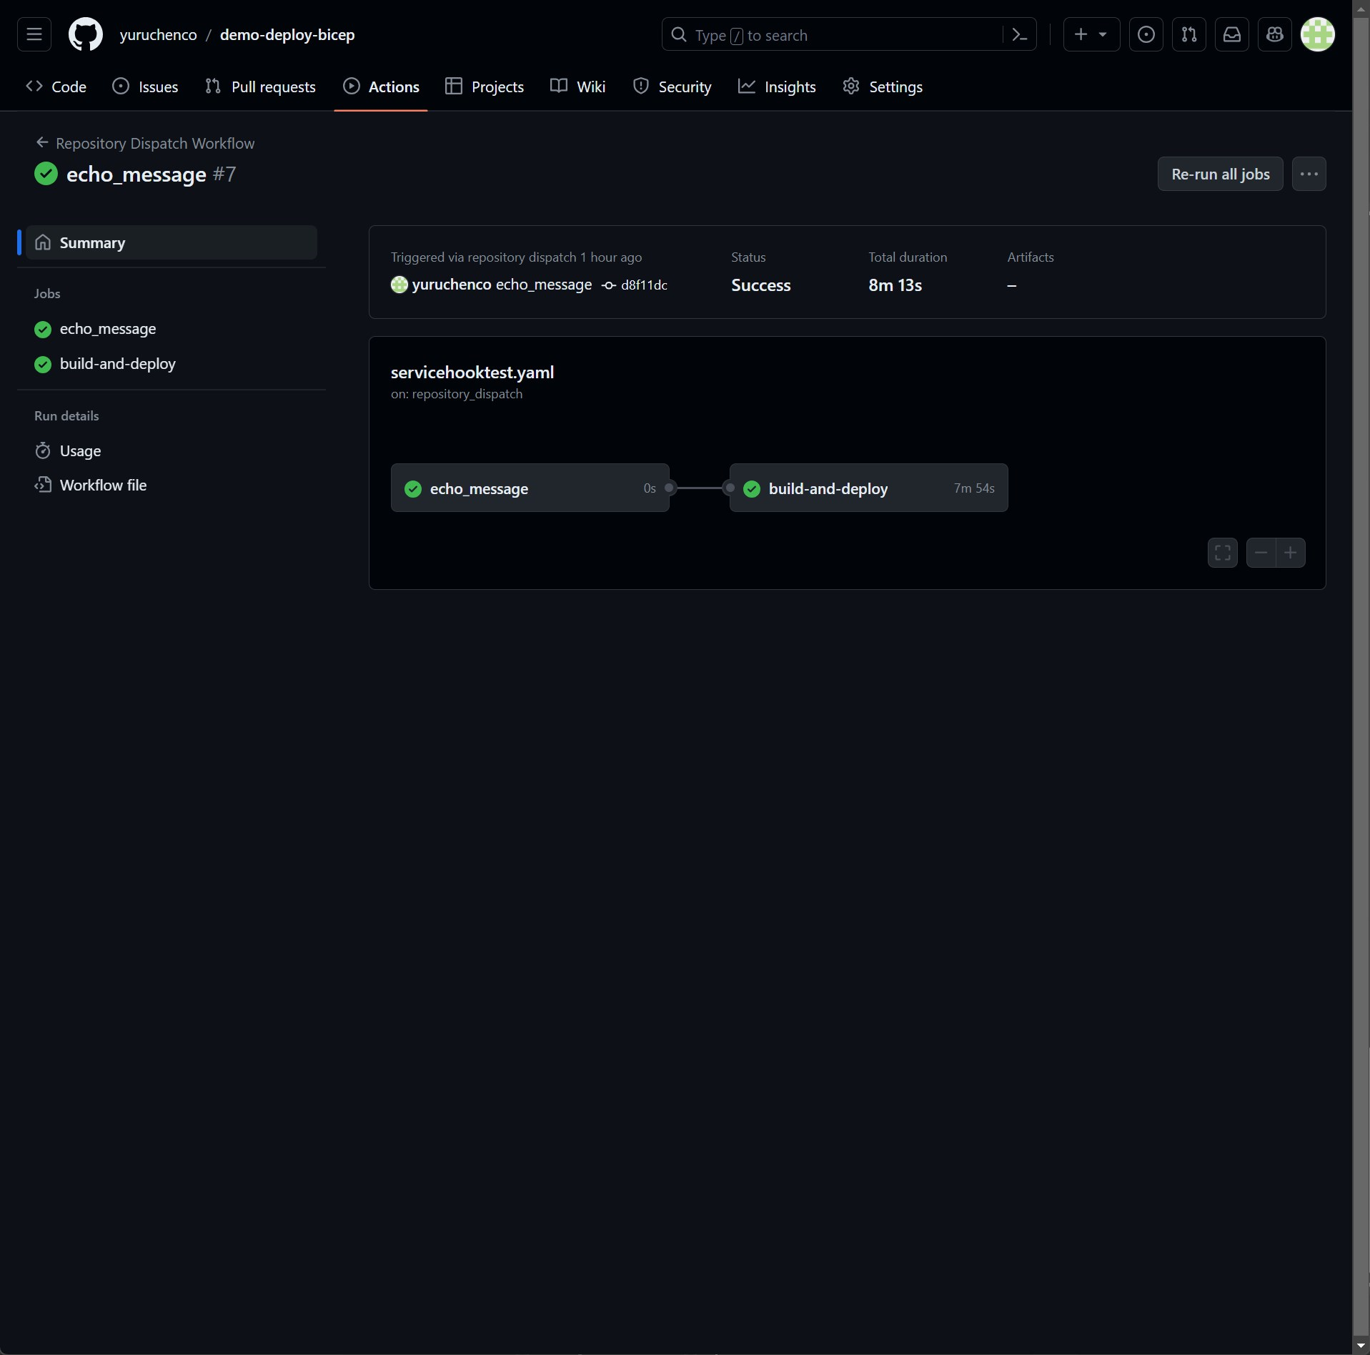Screen dimensions: 1370x1355
Task: Open the yuruchenco owner link
Action: (158, 34)
